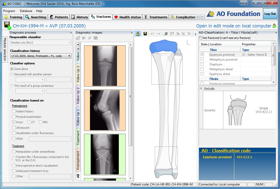
Task: Check the Xrays checkbox
Action: [14, 122]
